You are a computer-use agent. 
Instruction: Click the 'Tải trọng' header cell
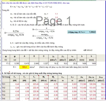6,77
